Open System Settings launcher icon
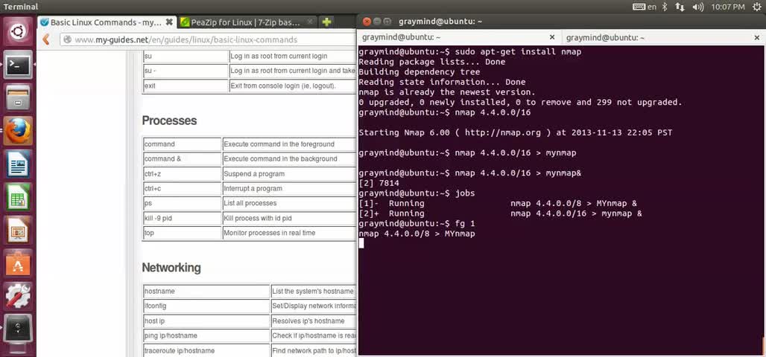This screenshot has height=357, width=766. pyautogui.click(x=18, y=297)
